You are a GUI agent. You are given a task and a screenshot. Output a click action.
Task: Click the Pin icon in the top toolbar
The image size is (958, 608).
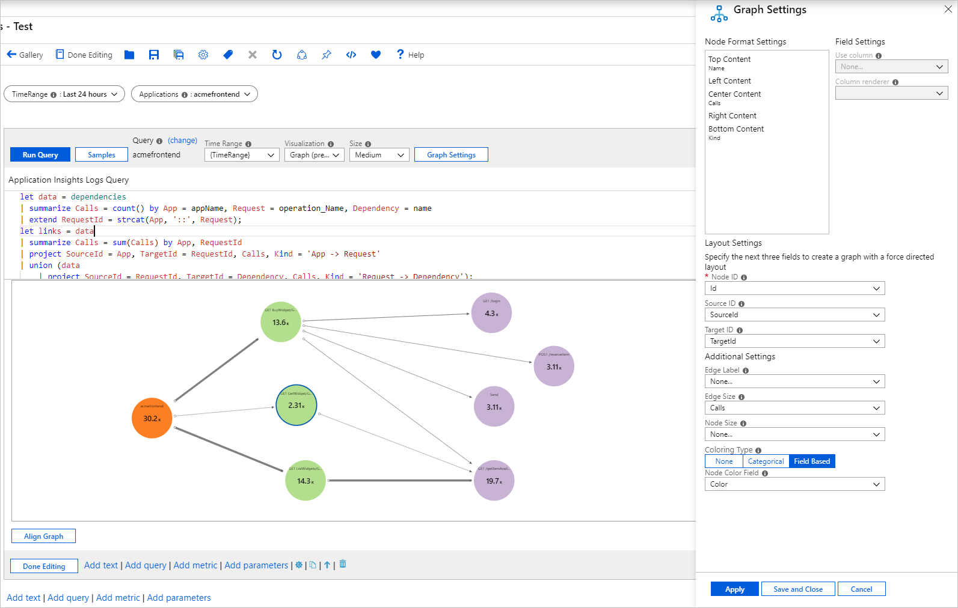pyautogui.click(x=327, y=55)
